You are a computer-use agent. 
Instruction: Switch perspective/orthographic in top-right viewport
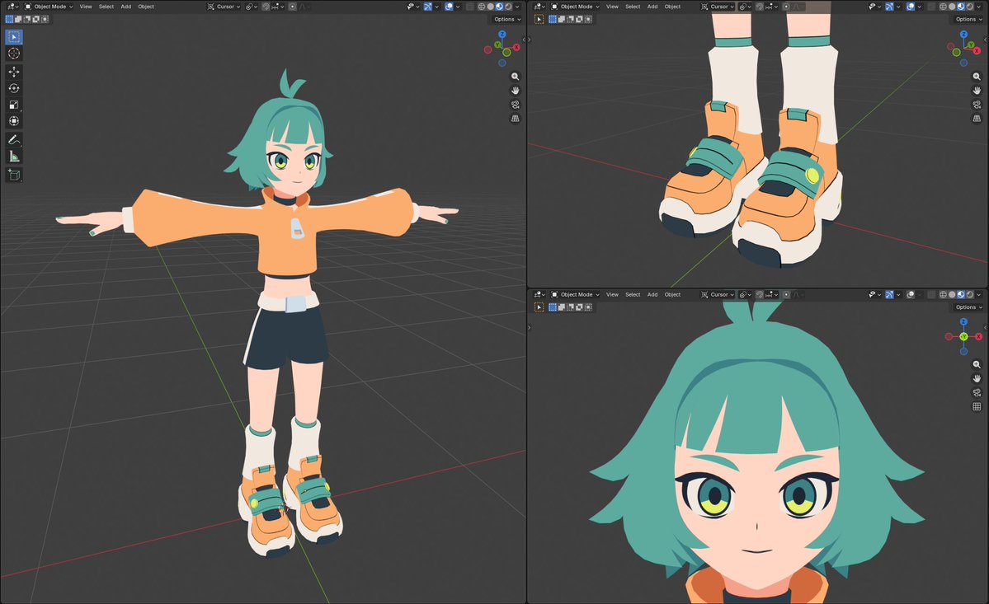coord(977,119)
